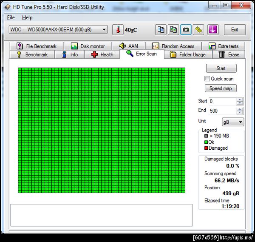Image resolution: width=255 pixels, height=242 pixels.
Task: Copy text results to clipboard icon
Action: click(x=161, y=30)
